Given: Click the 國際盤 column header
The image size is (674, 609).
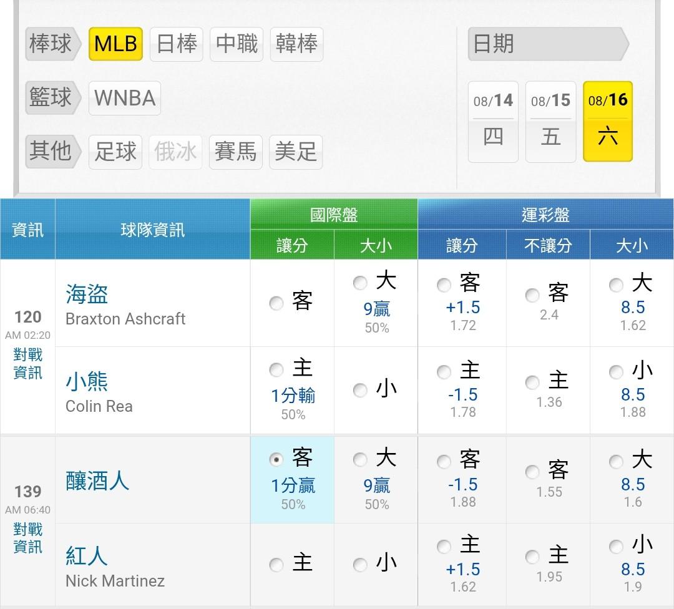Looking at the screenshot, I should 334,214.
